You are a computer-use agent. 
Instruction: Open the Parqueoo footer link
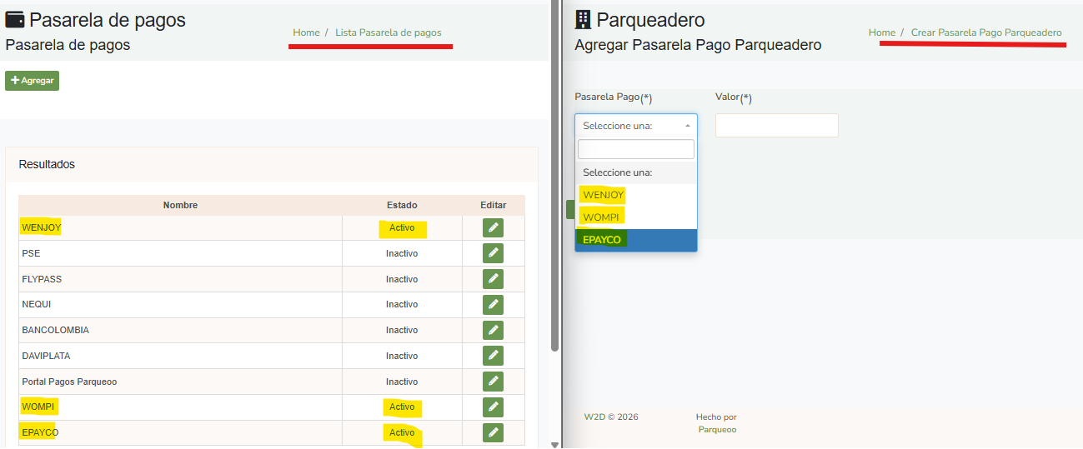(x=717, y=430)
